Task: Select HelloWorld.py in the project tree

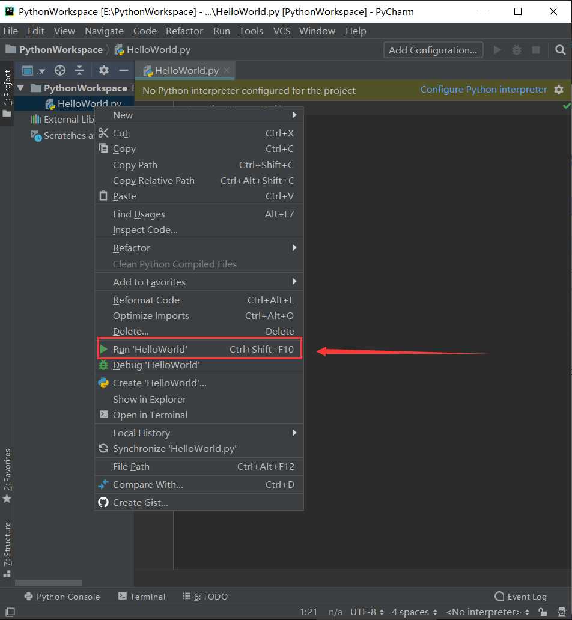Action: [74, 103]
